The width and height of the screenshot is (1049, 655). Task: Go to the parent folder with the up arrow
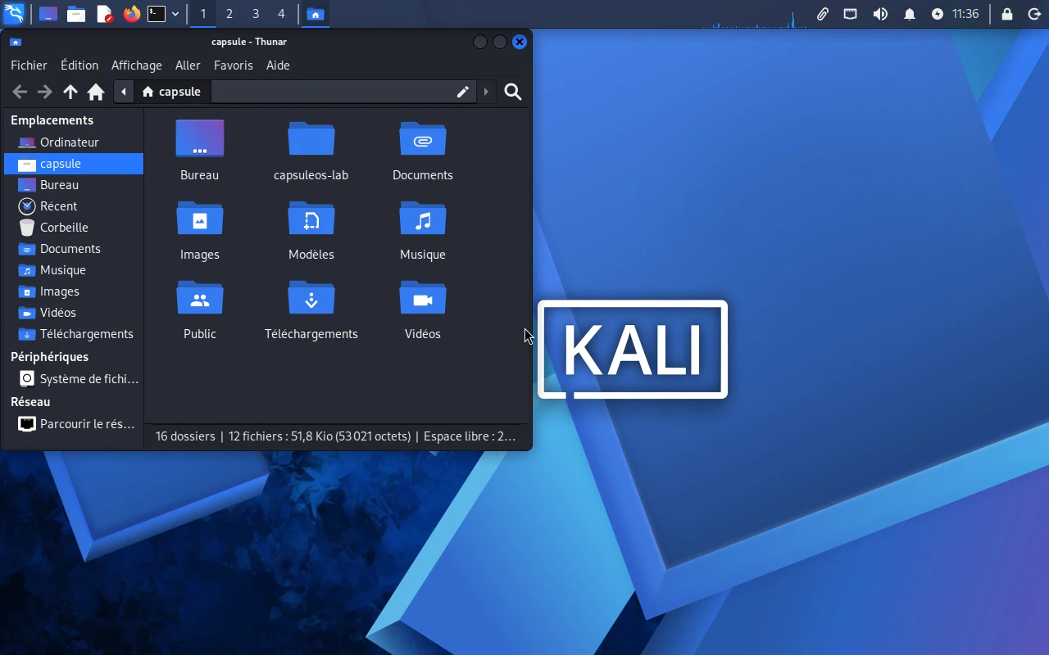70,92
